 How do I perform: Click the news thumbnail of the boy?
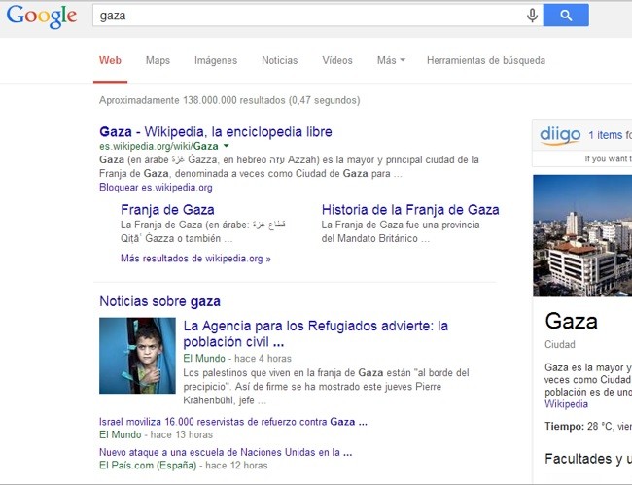[137, 356]
